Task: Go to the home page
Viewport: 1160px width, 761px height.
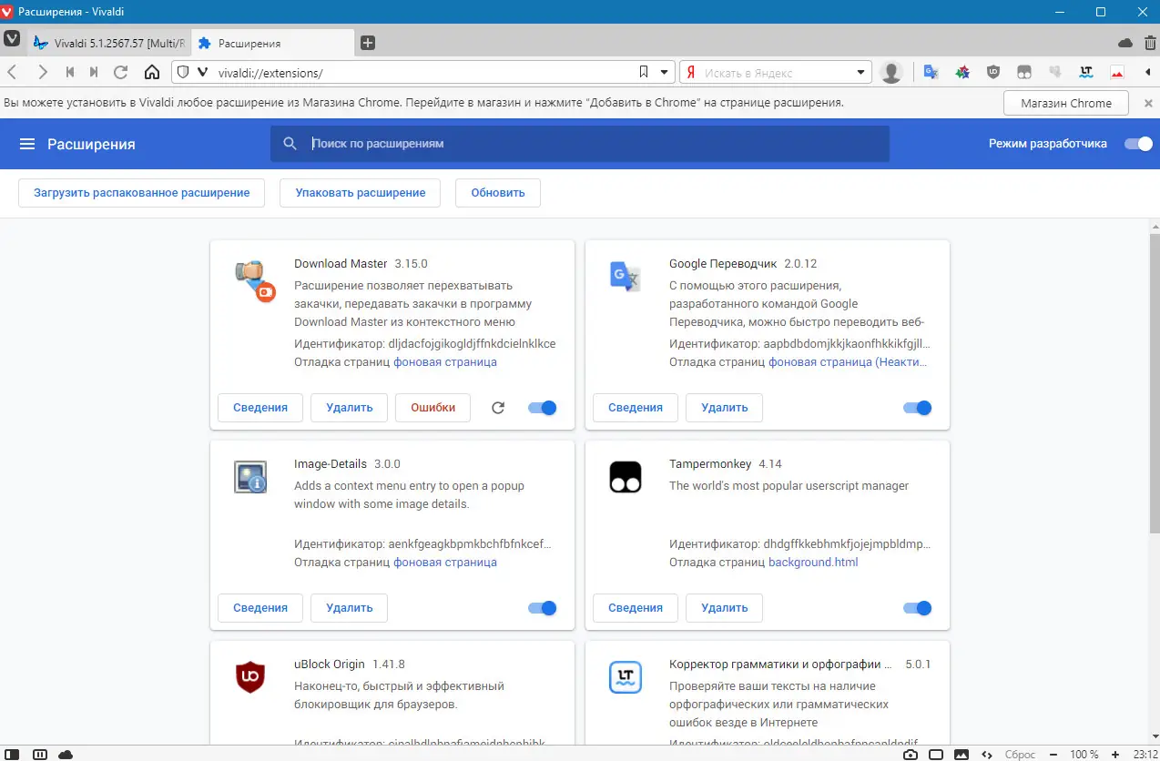Action: 152,73
